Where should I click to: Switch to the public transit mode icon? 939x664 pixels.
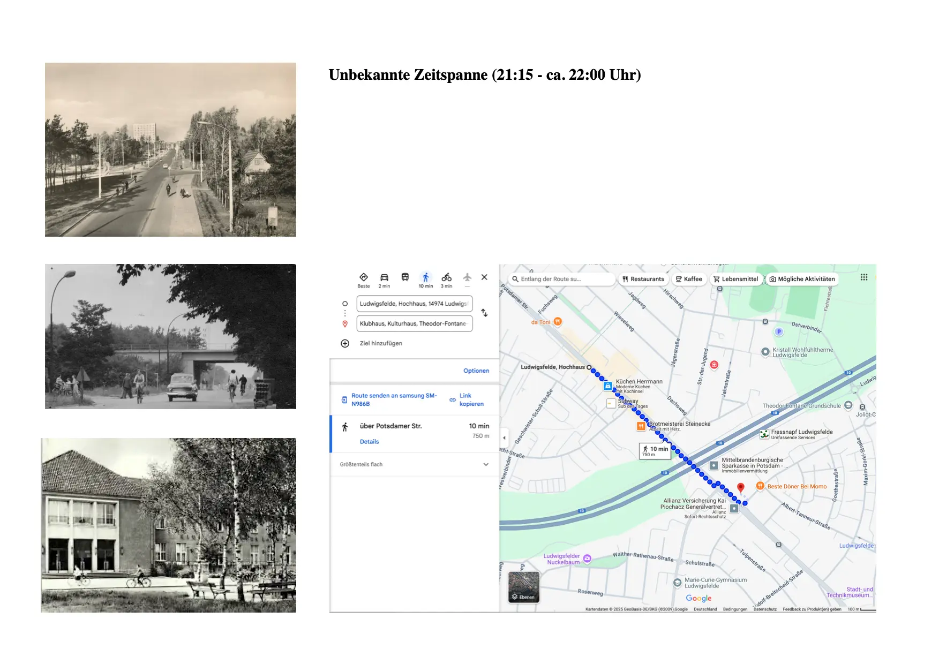[x=405, y=277]
